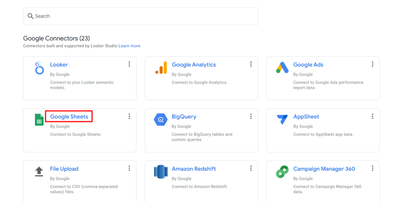This screenshot has height=202, width=407.
Task: Open the BigQuery card three-dot menu
Action: point(251,116)
